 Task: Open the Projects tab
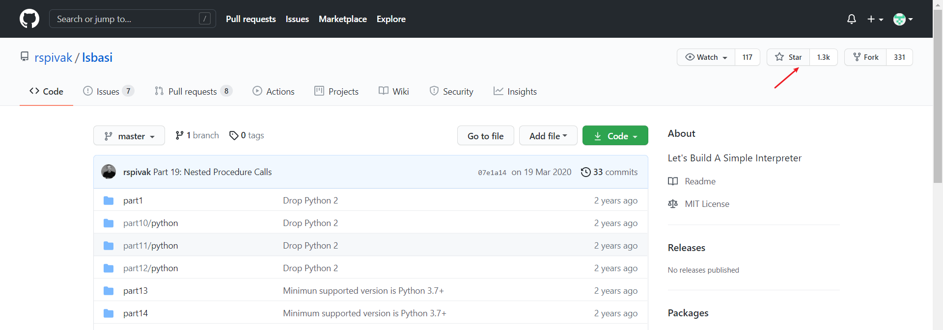click(x=336, y=92)
